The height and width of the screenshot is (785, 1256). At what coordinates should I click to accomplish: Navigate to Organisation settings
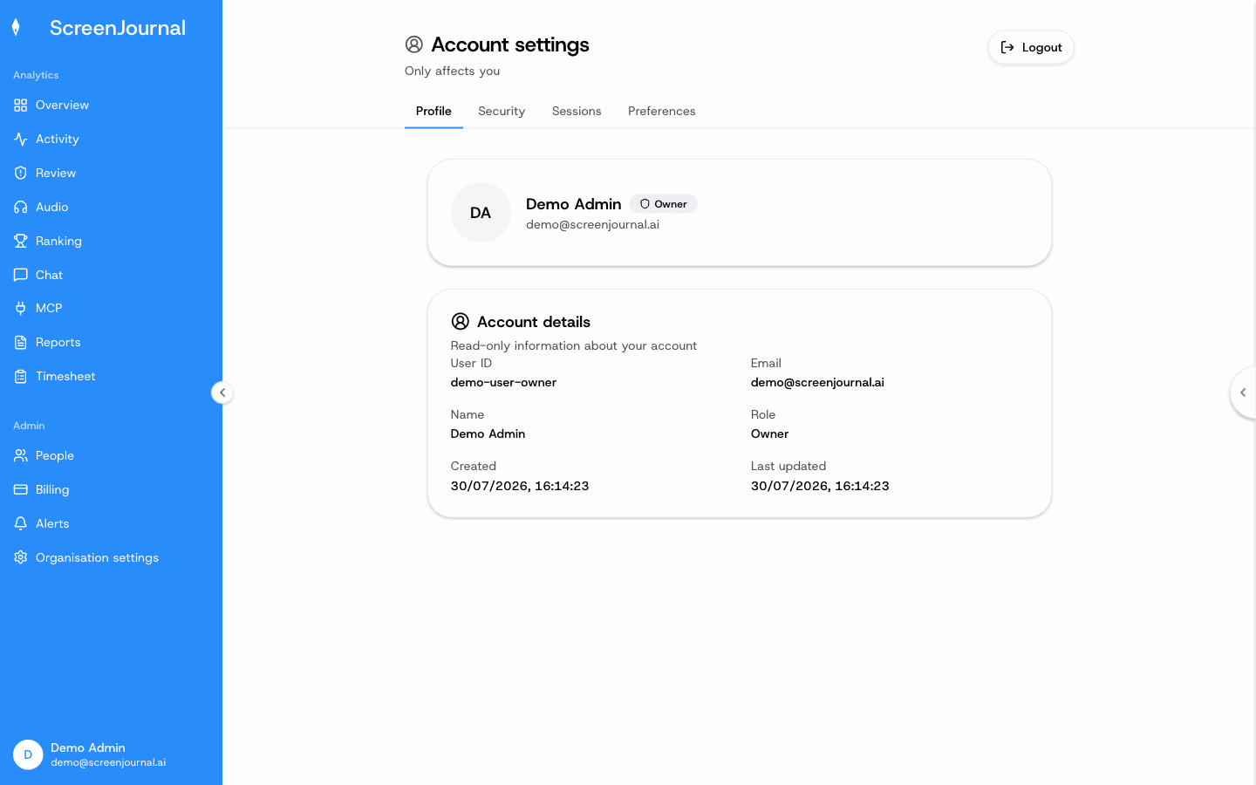111,558
